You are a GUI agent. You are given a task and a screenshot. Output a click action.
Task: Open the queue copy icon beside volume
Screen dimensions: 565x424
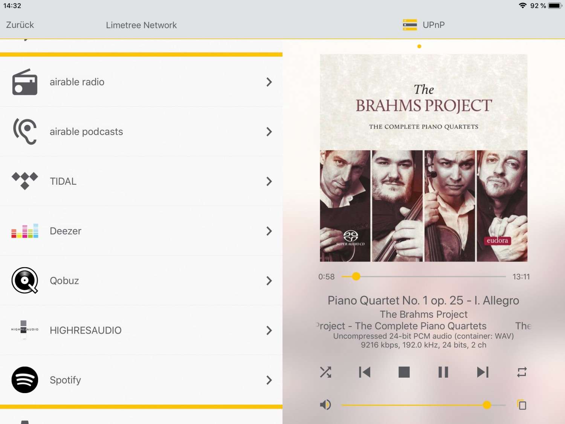(522, 405)
